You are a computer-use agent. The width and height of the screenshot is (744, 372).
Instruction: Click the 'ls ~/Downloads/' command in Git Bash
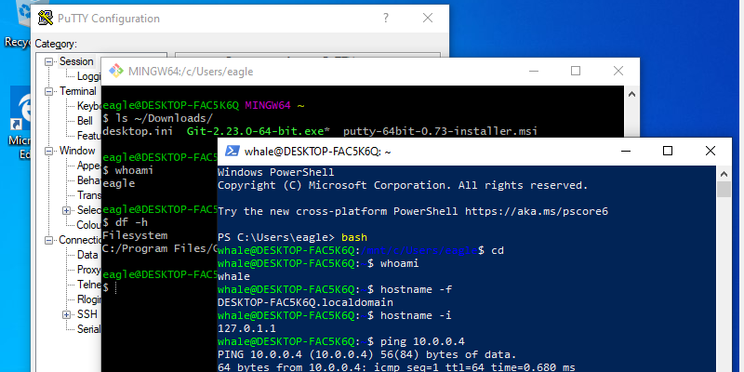coord(165,118)
